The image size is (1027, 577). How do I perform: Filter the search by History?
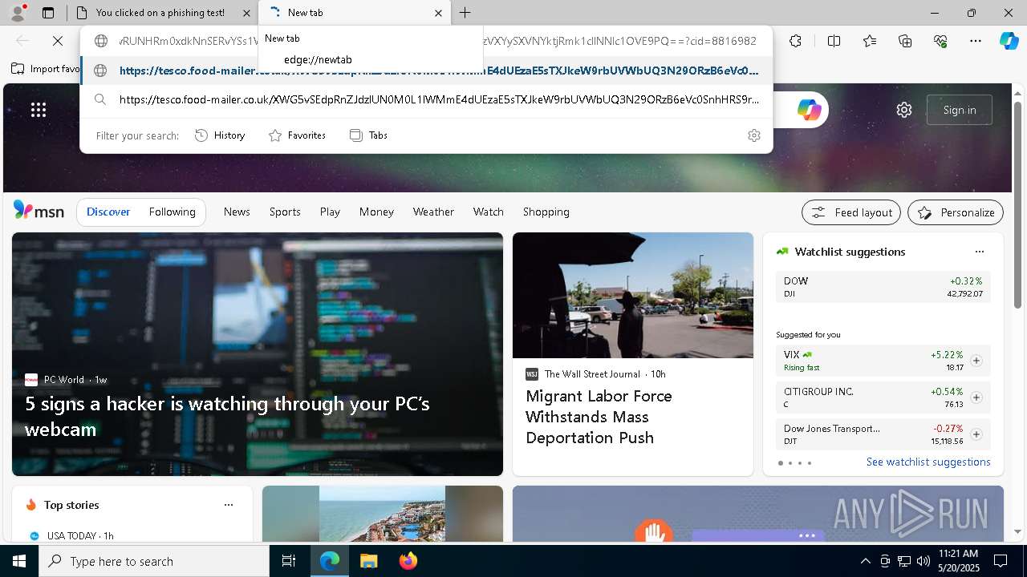click(220, 135)
